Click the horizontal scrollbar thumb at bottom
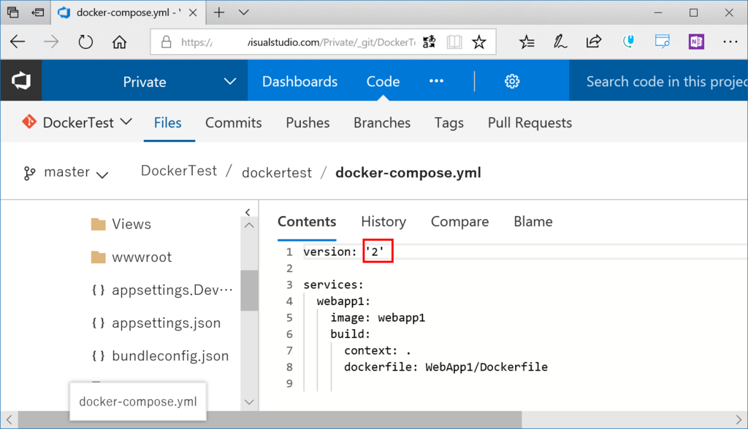This screenshot has height=429, width=748. tap(270, 420)
